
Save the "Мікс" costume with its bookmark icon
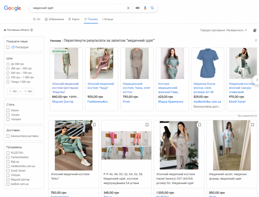tap(94, 125)
